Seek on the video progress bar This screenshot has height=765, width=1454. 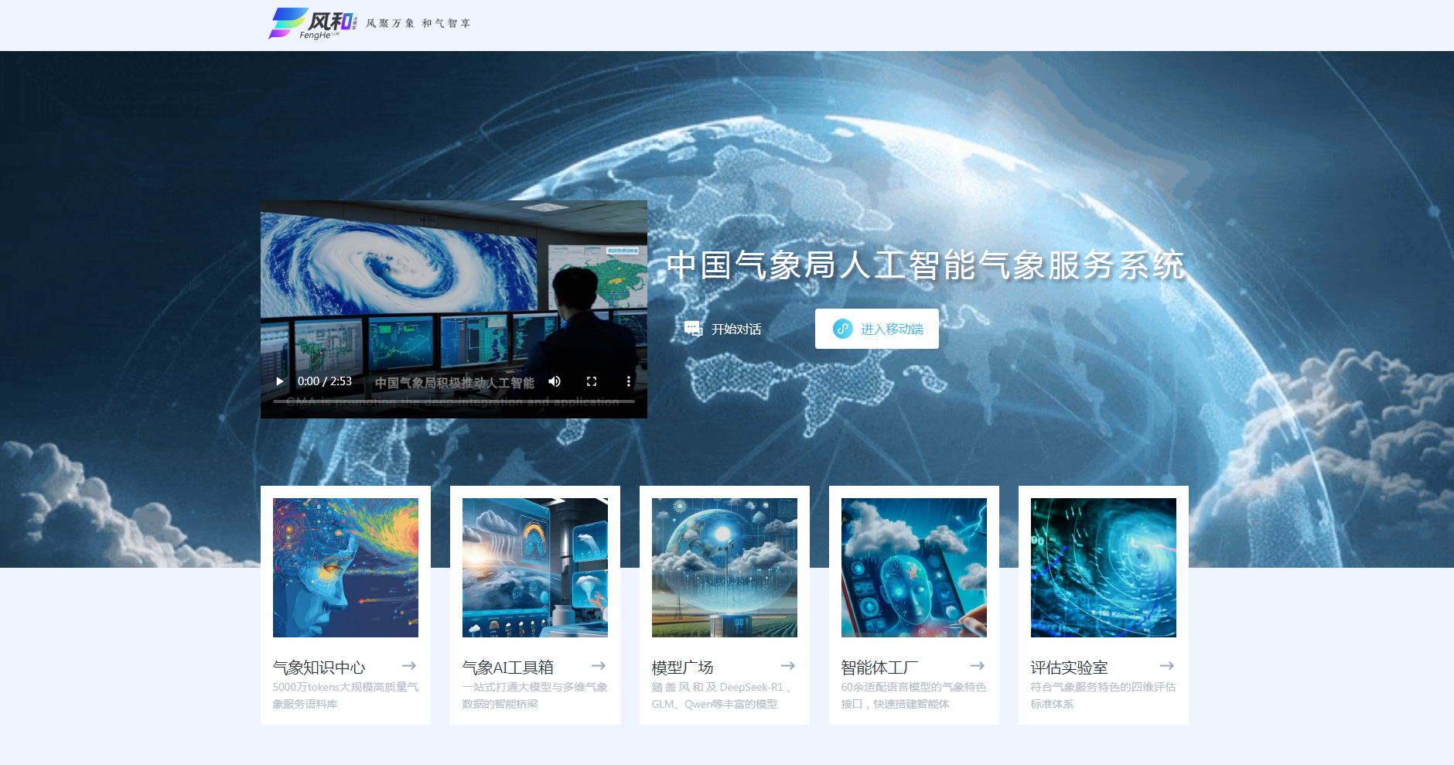click(x=453, y=401)
